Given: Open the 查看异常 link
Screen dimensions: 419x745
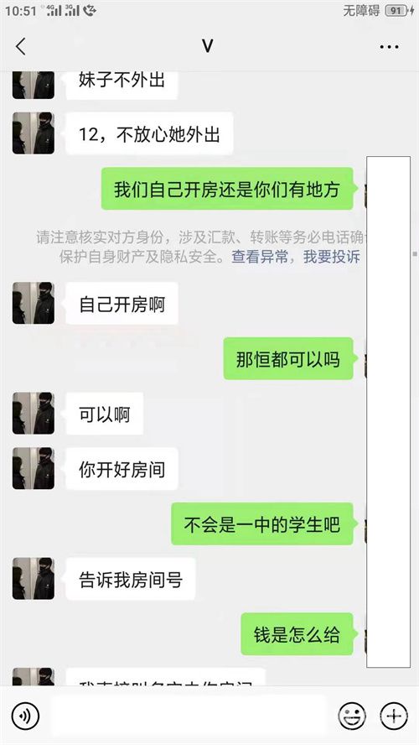Looking at the screenshot, I should coord(260,257).
